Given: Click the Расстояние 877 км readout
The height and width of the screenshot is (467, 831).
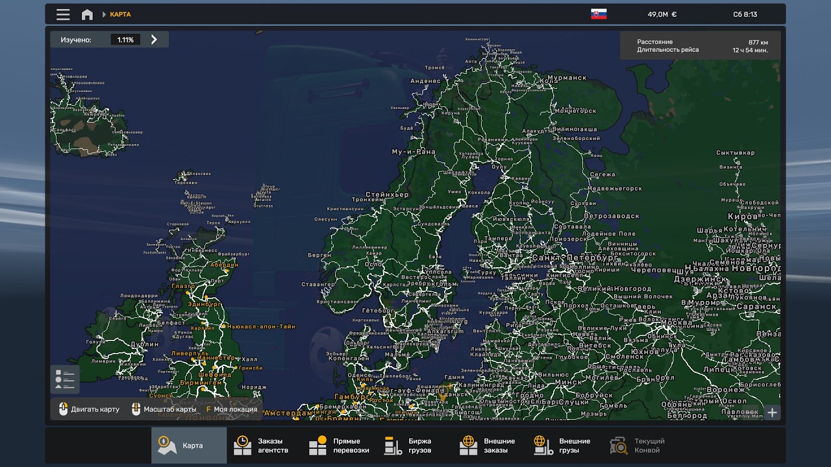Looking at the screenshot, I should 702,42.
